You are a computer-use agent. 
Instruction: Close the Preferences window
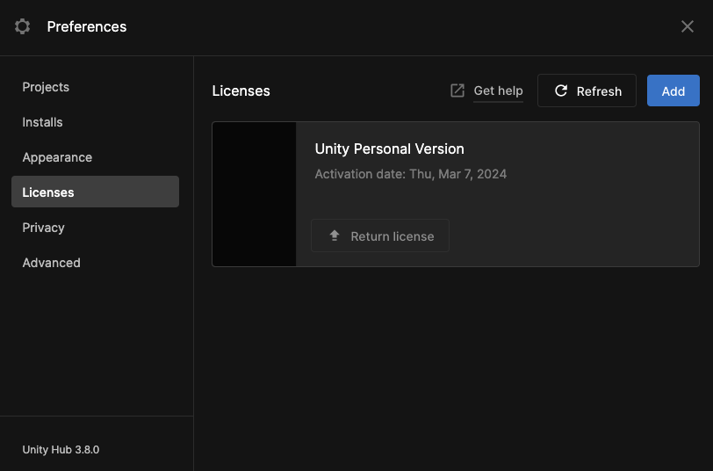687,26
